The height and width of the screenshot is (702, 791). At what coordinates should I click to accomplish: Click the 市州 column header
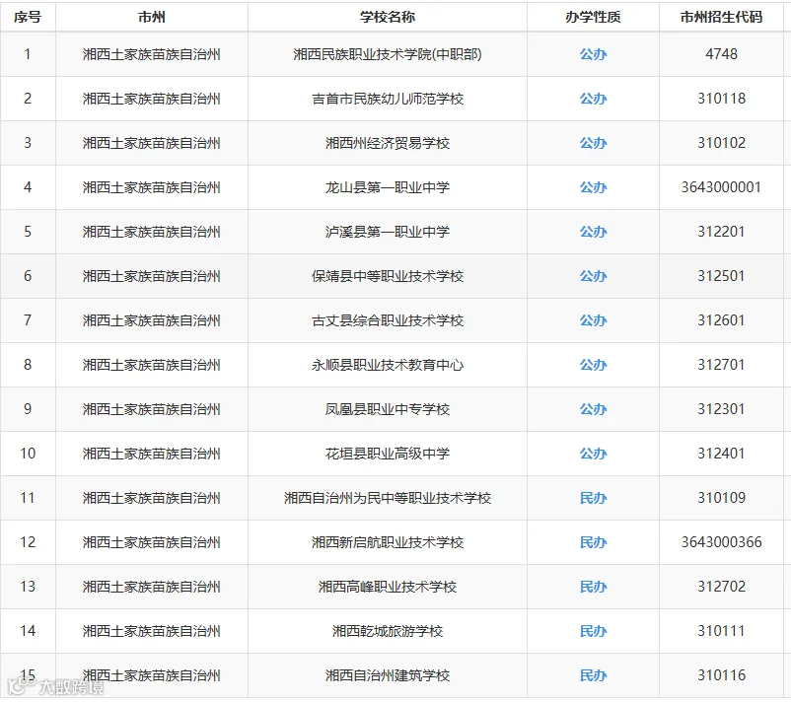tap(152, 17)
